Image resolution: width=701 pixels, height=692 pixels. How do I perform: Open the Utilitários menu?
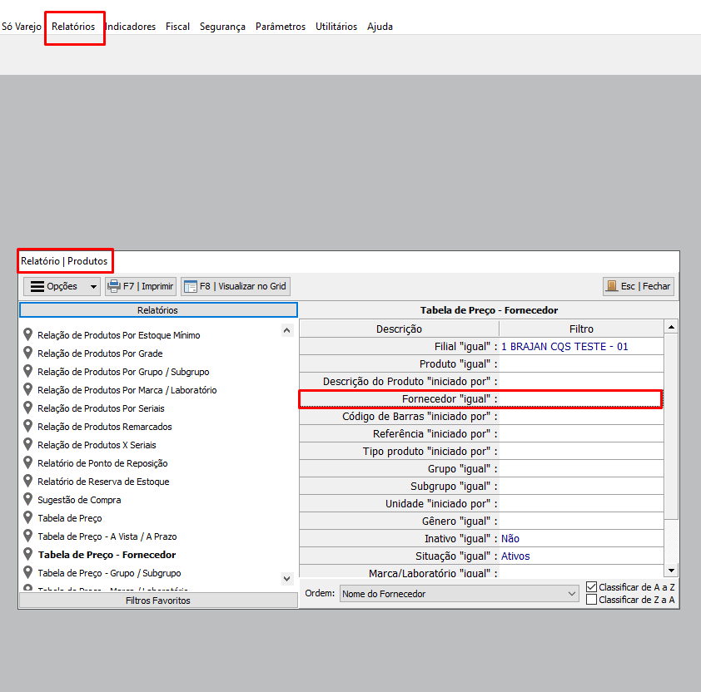click(336, 27)
